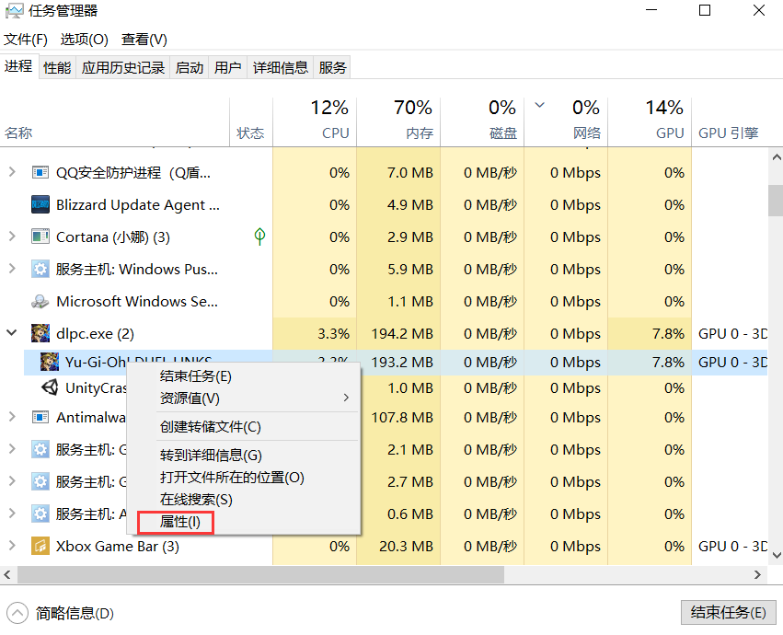Viewport: 783px width, 635px height.
Task: Open the 资源值(V) submenu arrow
Action: coord(346,398)
